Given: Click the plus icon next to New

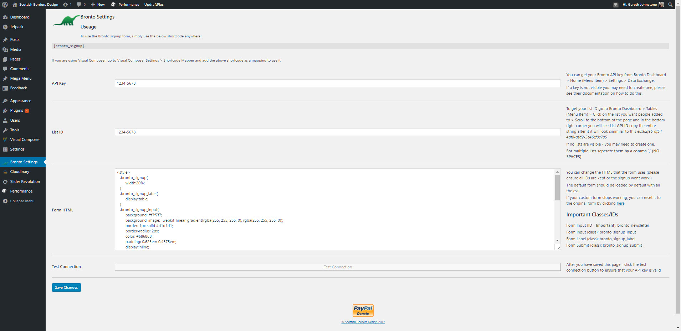Looking at the screenshot, I should 93,5.
